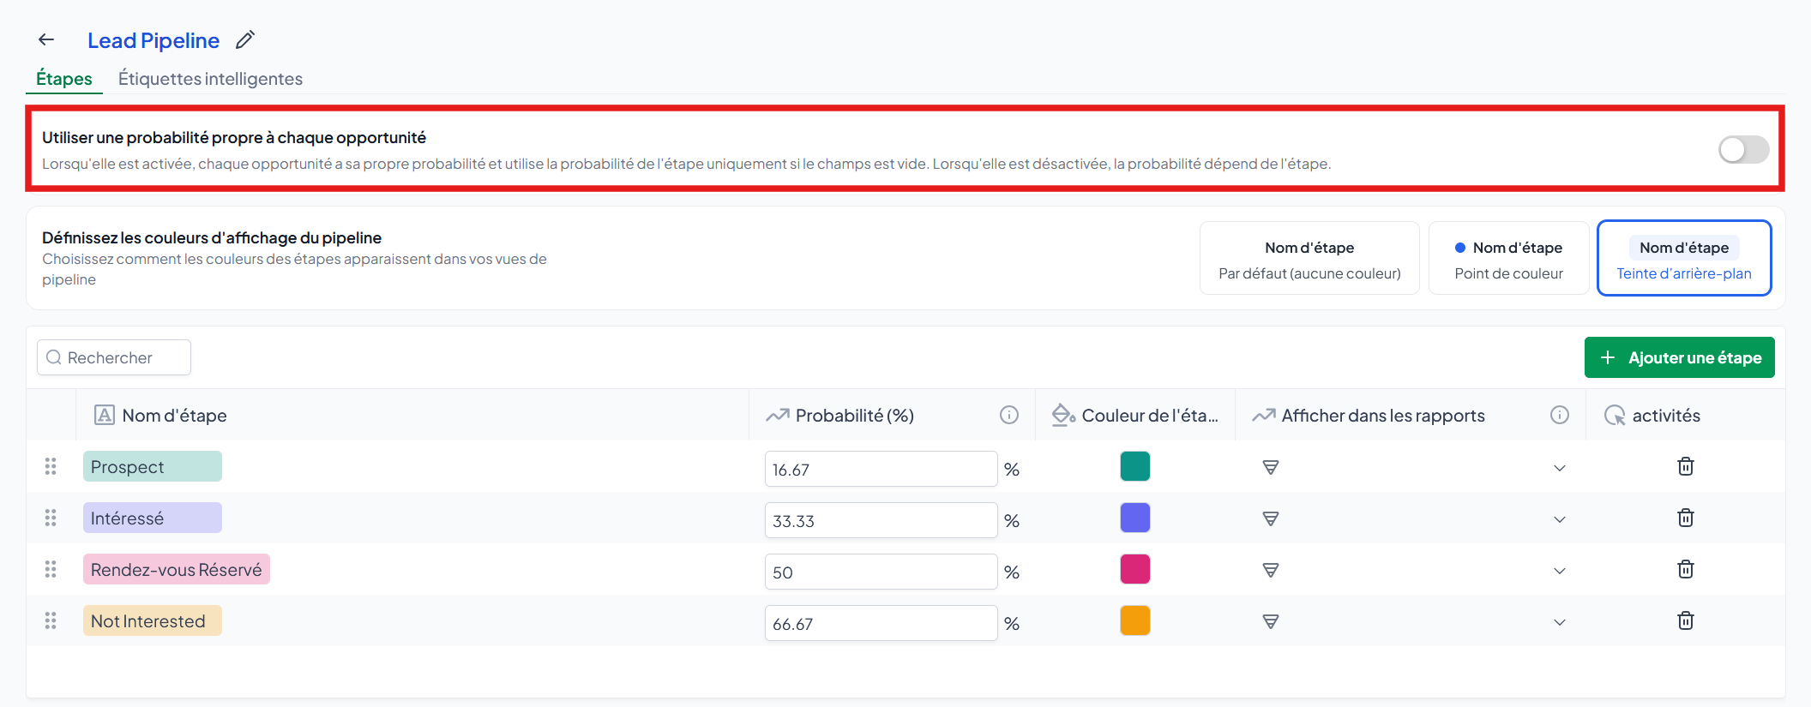The image size is (1811, 707).
Task: Click the Intéressé stage name
Action: coord(153,518)
